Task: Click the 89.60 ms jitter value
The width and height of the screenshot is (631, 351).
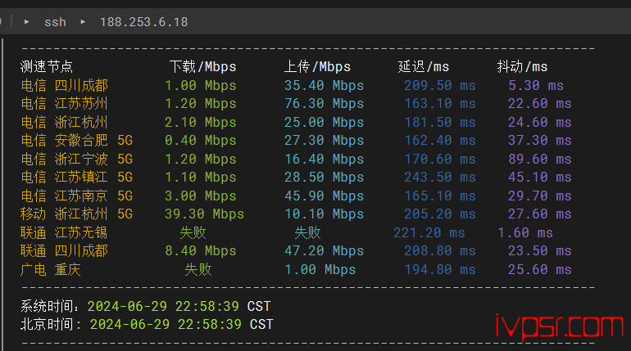Action: pos(540,159)
